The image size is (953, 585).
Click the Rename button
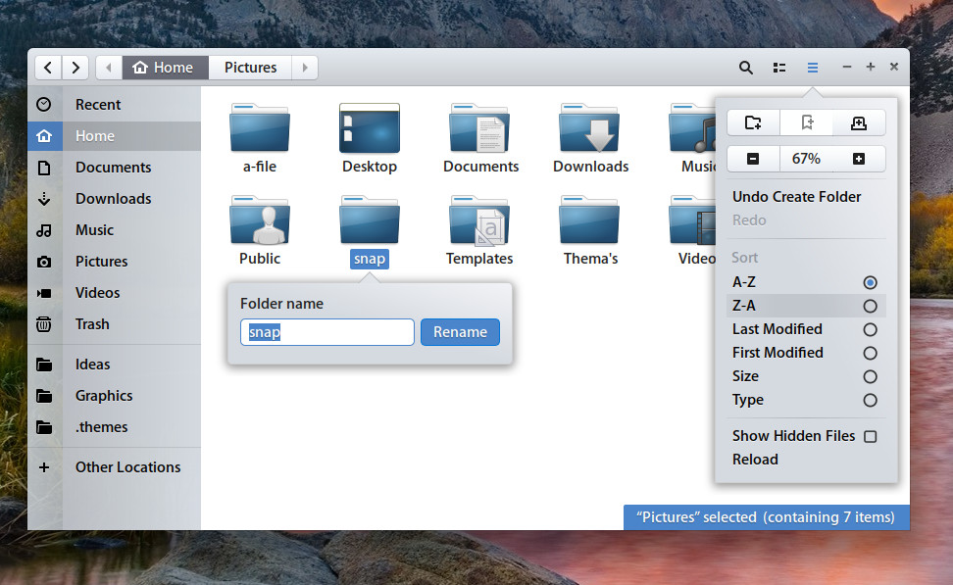click(x=460, y=332)
